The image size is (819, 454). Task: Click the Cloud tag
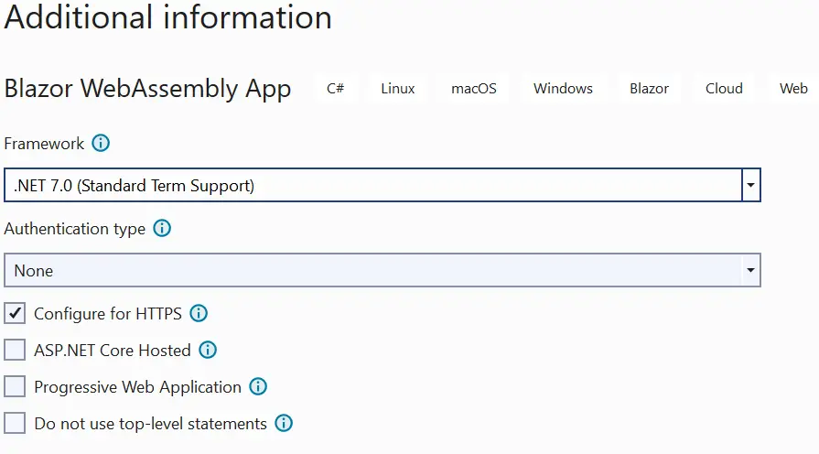tap(724, 88)
